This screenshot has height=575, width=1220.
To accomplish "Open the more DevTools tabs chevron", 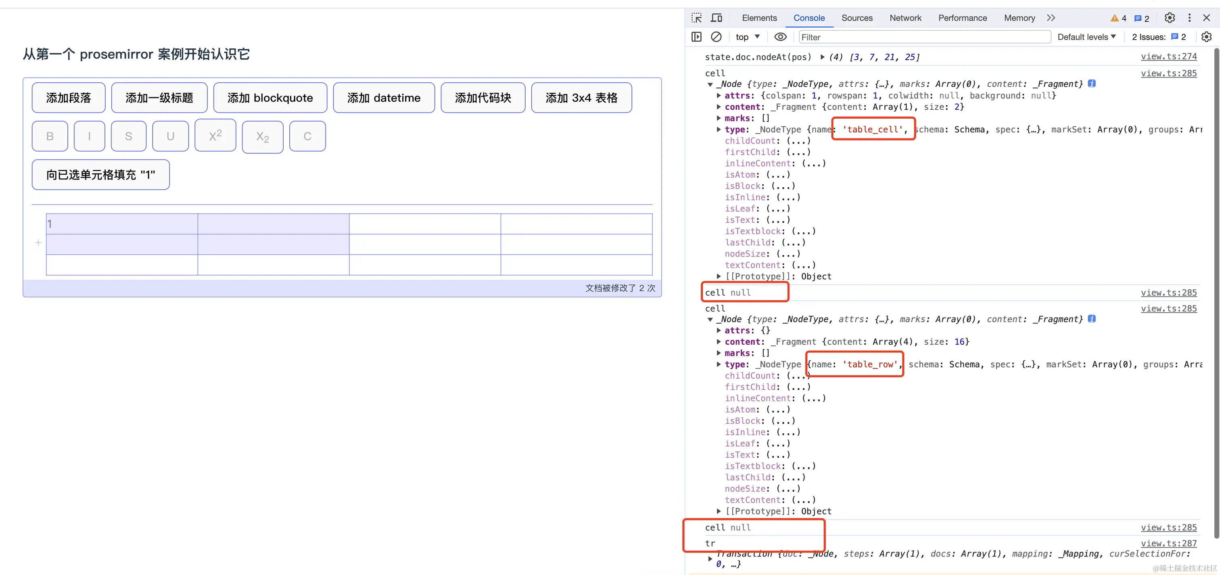I will point(1051,18).
